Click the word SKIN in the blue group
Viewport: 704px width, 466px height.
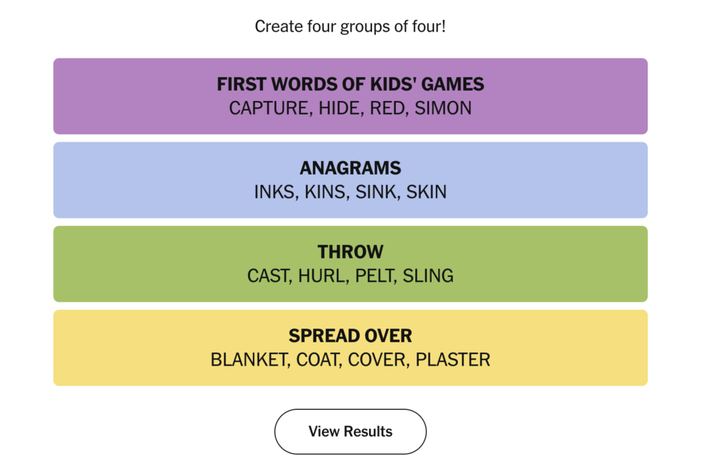(426, 192)
